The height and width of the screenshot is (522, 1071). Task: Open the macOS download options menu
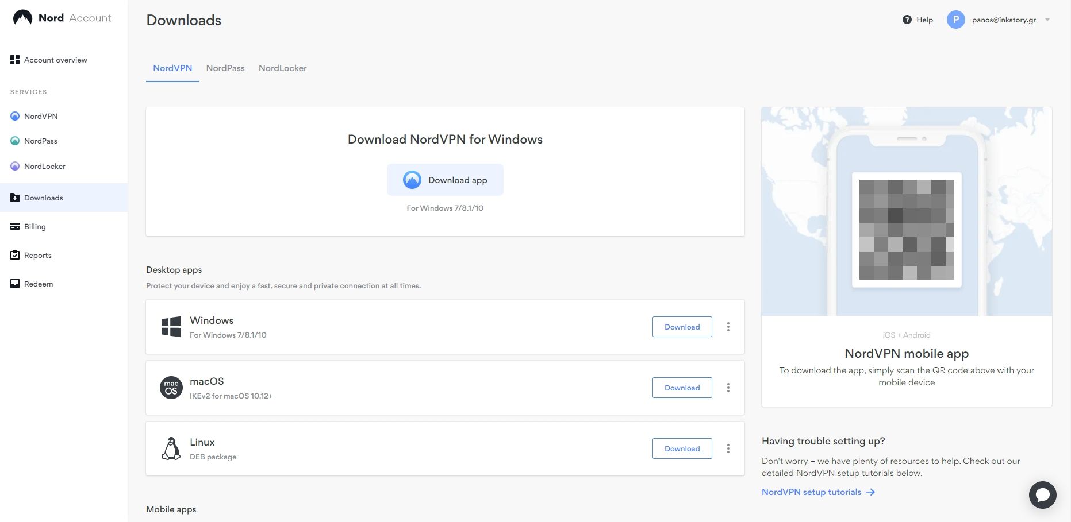coord(728,388)
